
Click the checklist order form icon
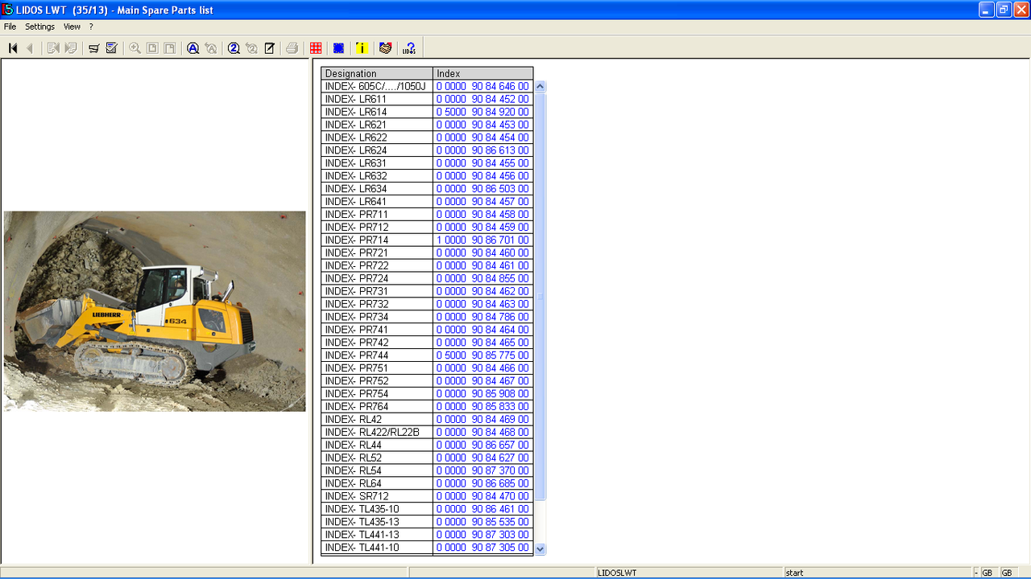pyautogui.click(x=112, y=48)
